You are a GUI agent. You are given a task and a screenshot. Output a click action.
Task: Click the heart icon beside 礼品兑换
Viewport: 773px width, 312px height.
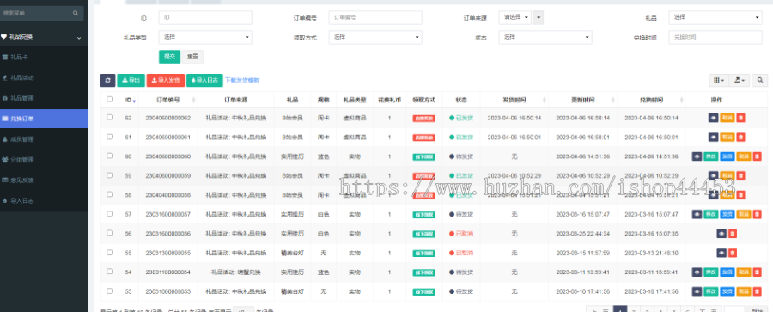[x=4, y=37]
